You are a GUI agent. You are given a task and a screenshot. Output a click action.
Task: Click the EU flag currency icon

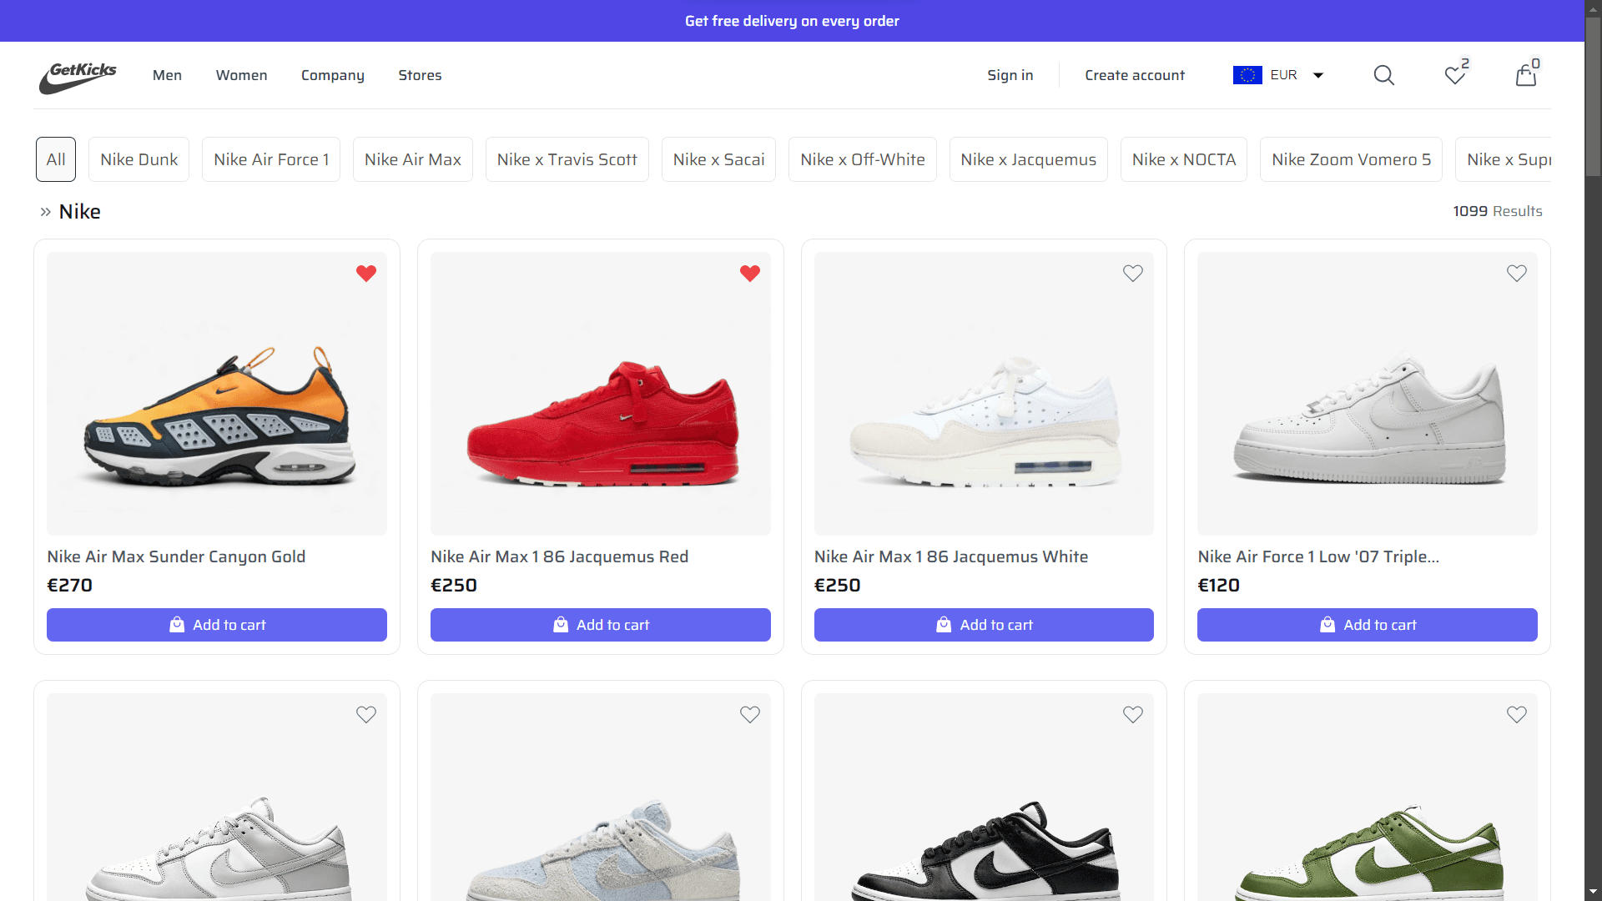[x=1247, y=75]
